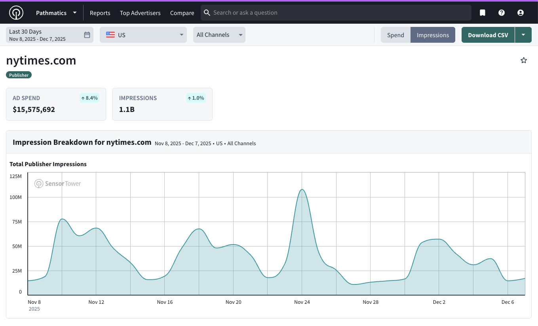Click the Nov 8 x-axis label

[34, 302]
